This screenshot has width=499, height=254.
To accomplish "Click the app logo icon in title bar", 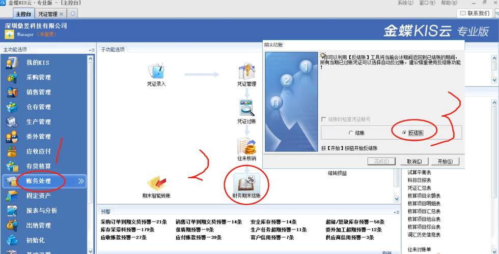I will point(3,3).
